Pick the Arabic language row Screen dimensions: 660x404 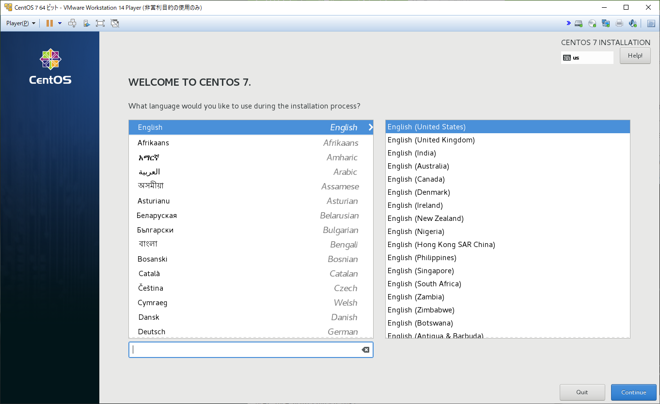tap(251, 172)
